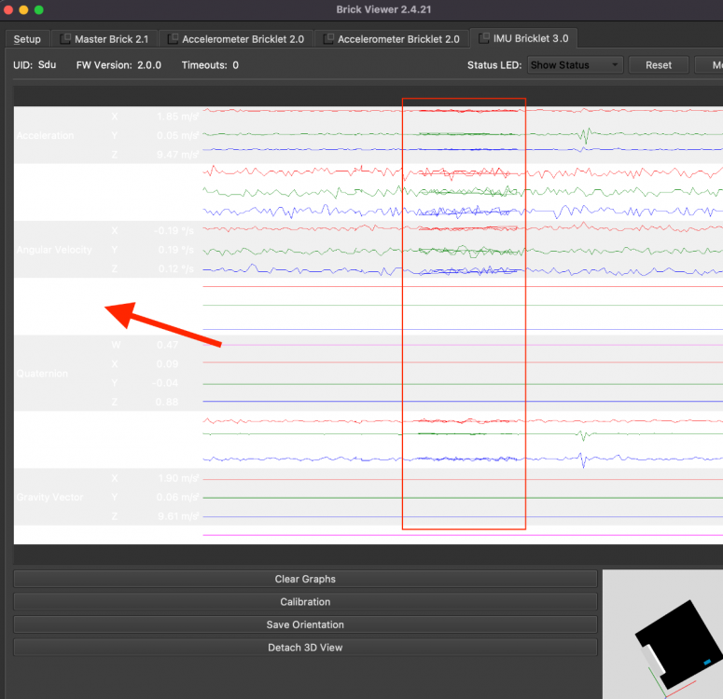Select the second Accelerometer Bricklet 2.0 tab
Screen dimensions: 723x699
pos(398,39)
